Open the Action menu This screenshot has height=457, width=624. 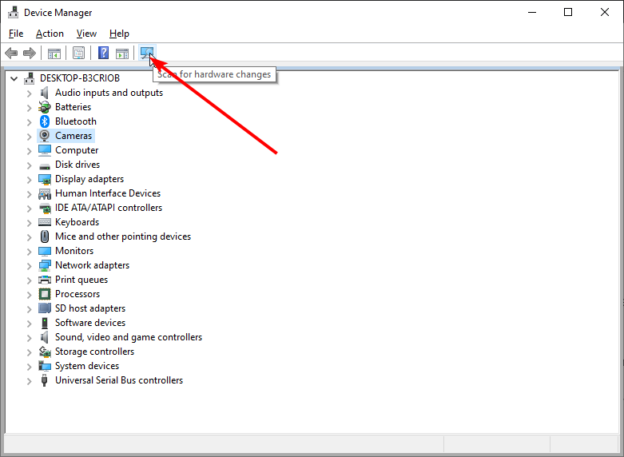[50, 34]
